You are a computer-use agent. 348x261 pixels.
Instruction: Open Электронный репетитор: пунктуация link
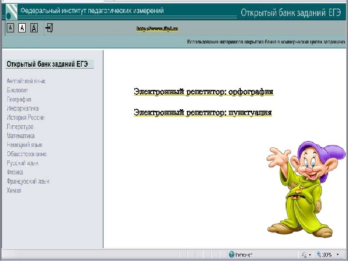(203, 112)
